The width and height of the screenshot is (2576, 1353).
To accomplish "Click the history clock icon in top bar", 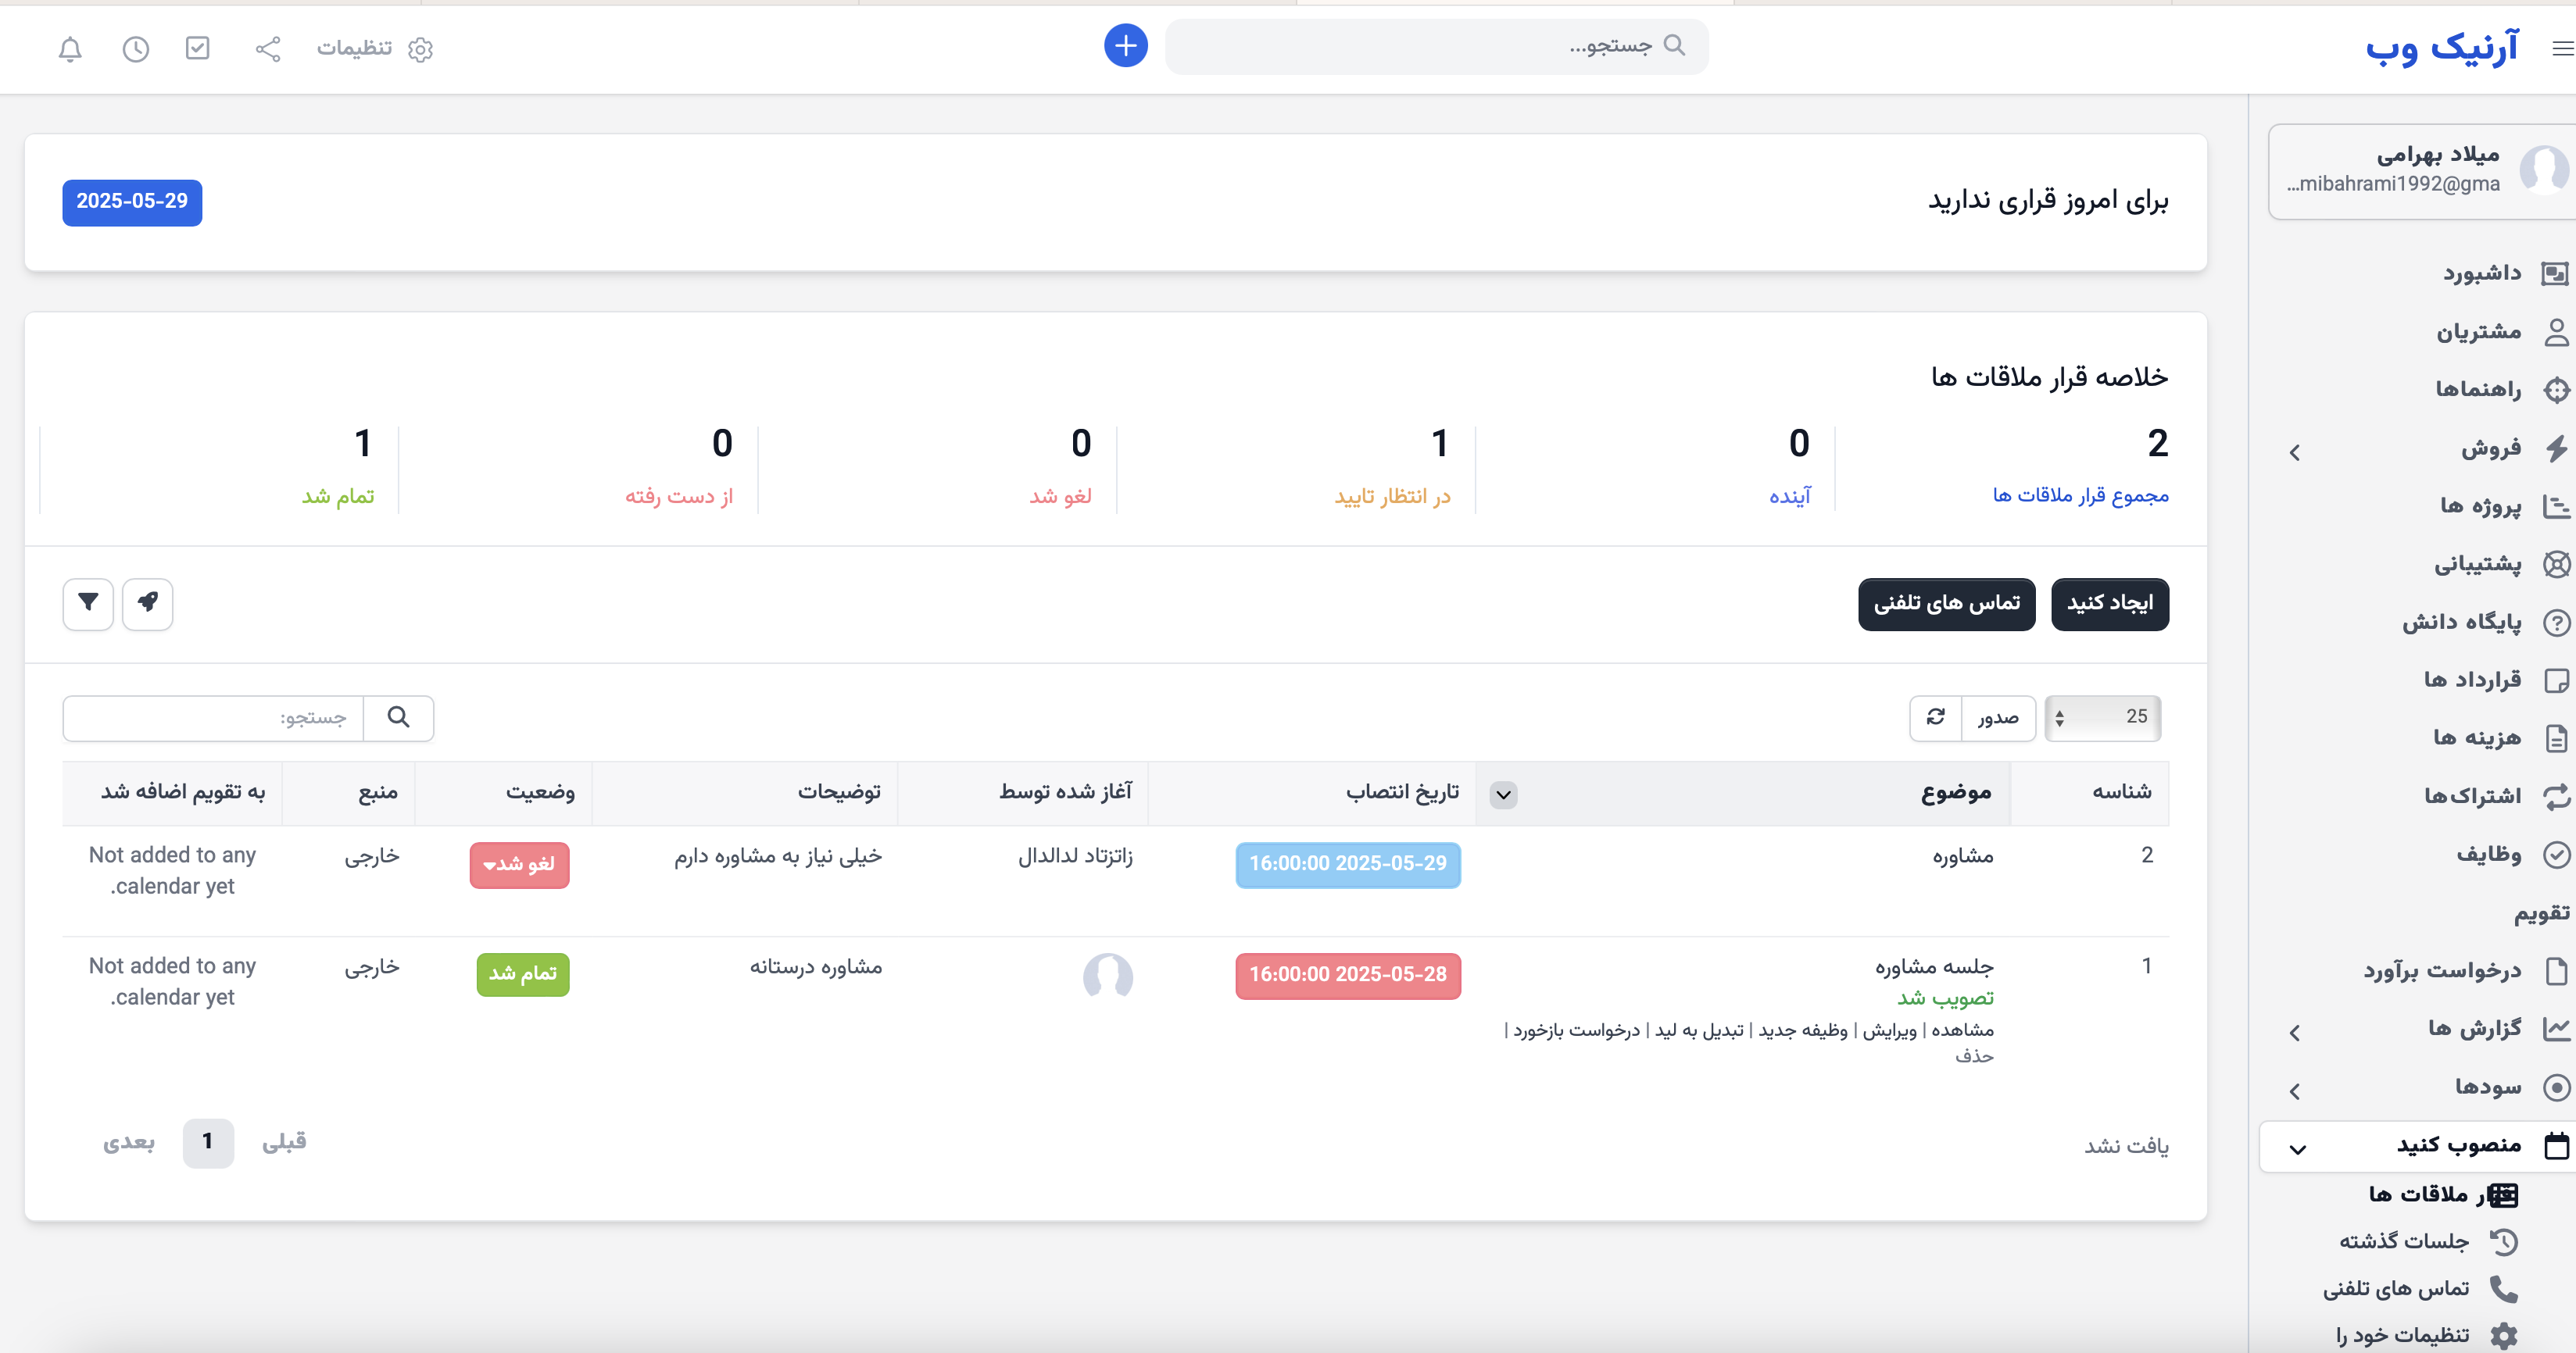I will 136,49.
